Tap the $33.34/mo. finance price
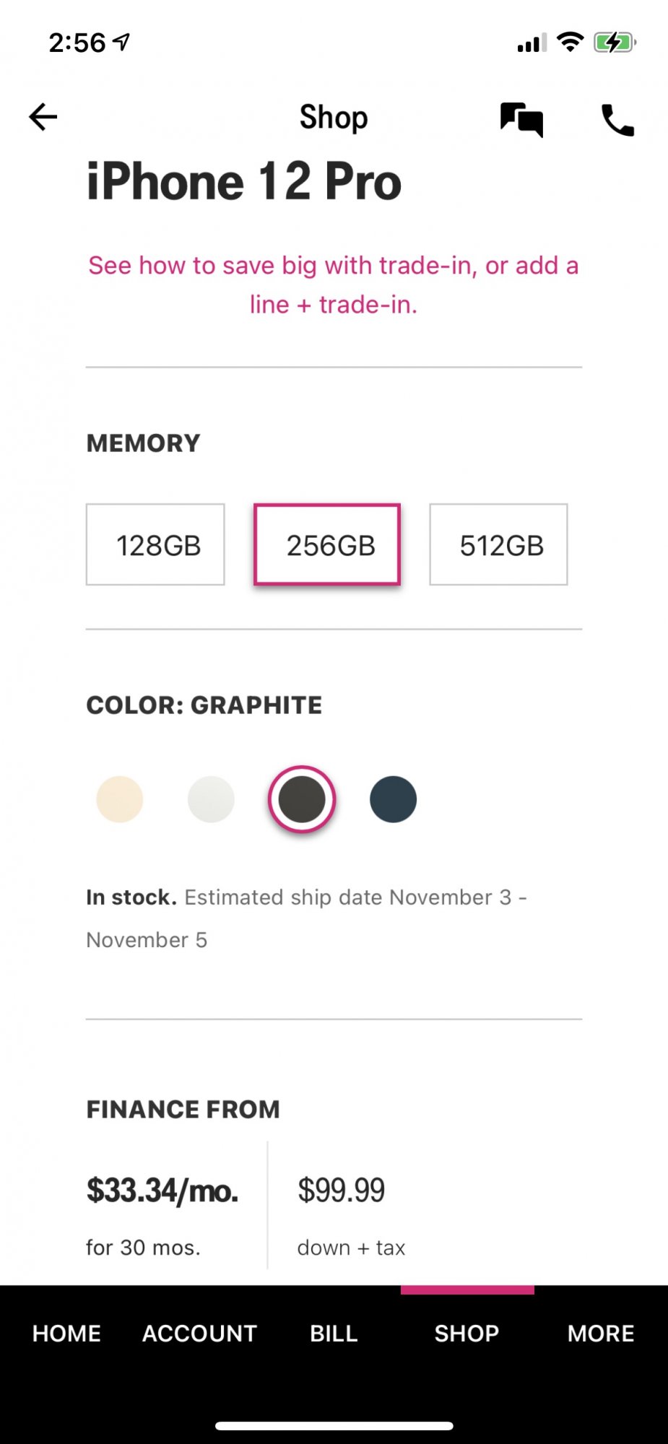Screen dimensions: 668x1444 tap(162, 1191)
